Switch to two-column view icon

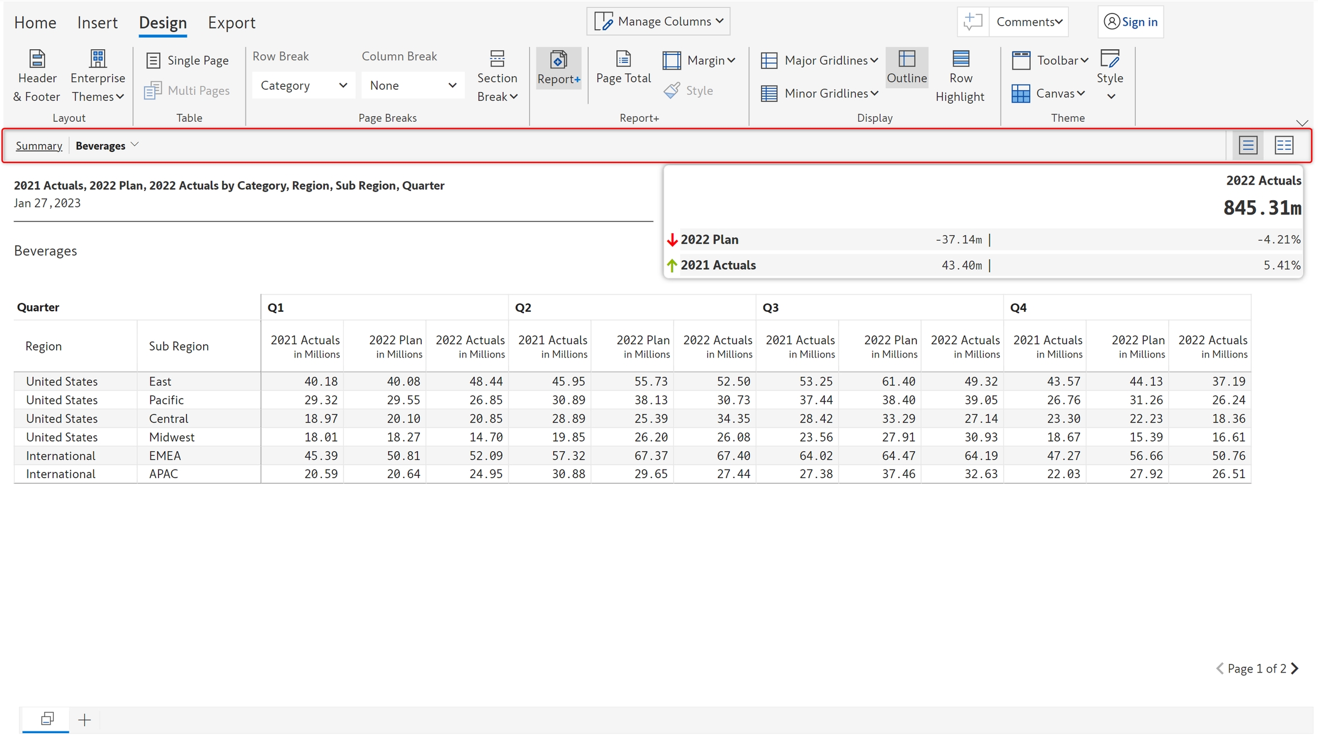[1284, 145]
